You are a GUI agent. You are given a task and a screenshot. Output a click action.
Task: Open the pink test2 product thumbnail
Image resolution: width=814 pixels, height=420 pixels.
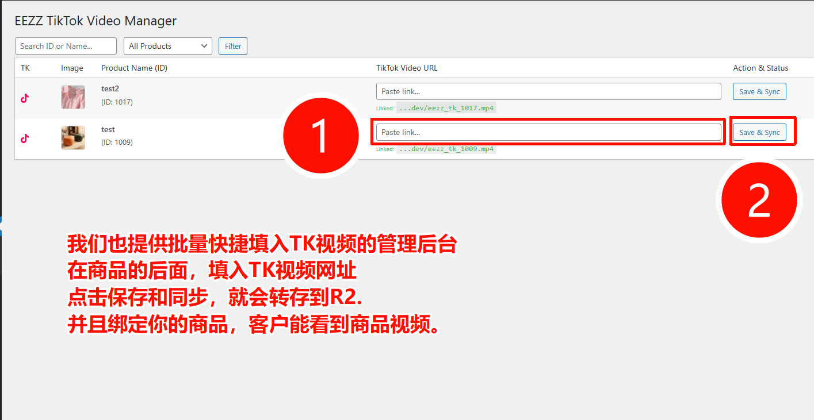tap(73, 97)
